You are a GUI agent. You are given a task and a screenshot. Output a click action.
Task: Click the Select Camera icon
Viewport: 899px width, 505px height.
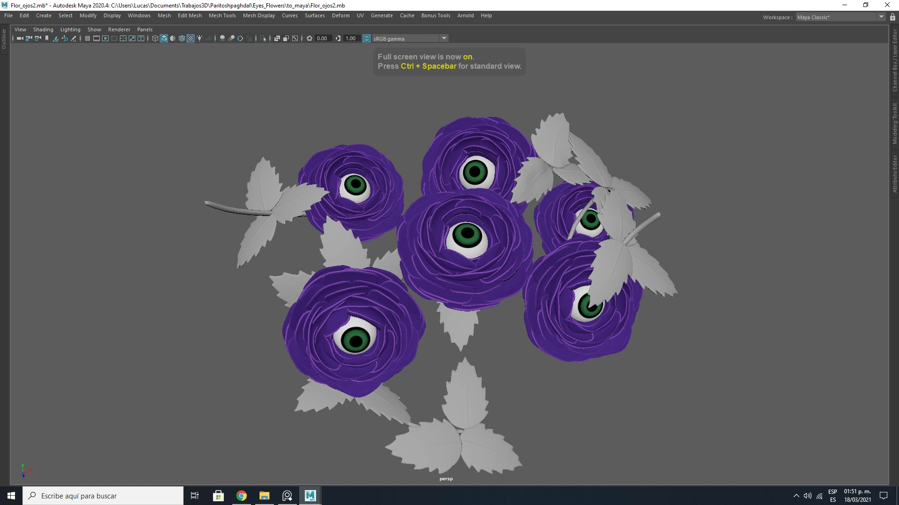20,38
